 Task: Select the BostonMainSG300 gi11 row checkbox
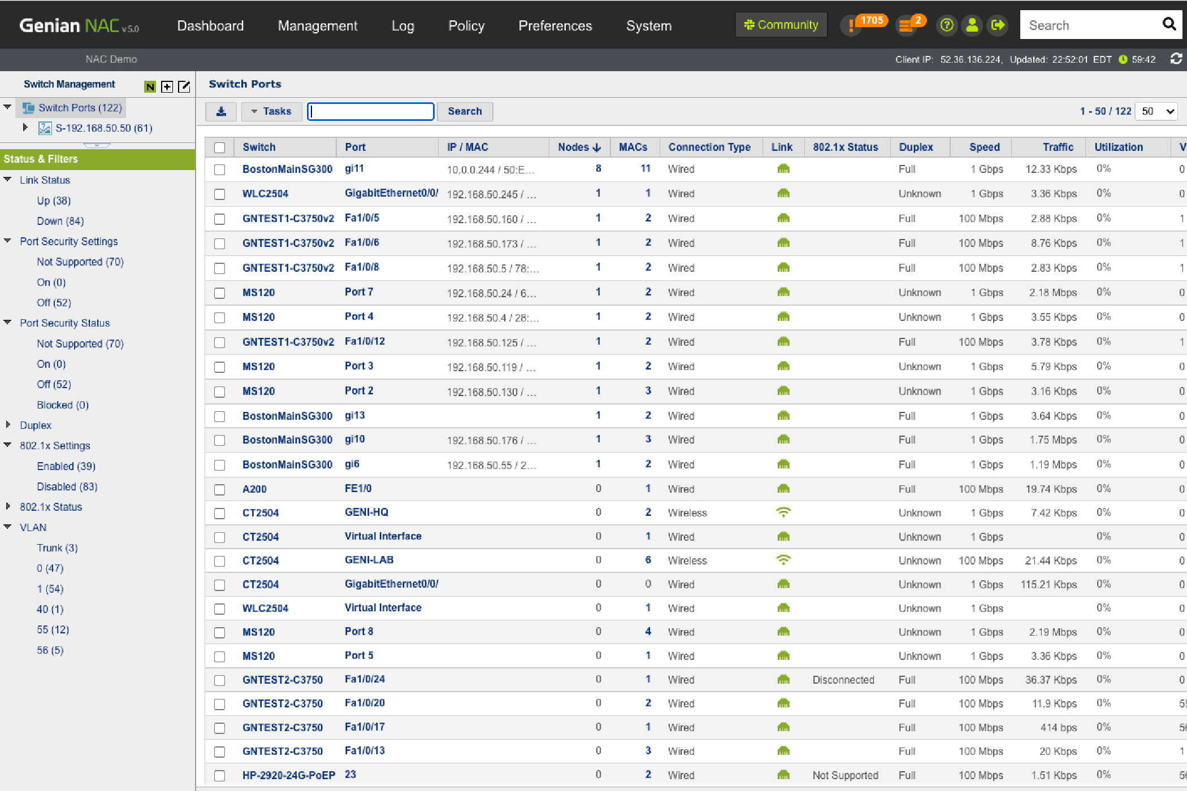[x=220, y=169]
